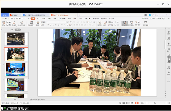This screenshot has width=171, height=111.
Task: Click the Copy (复制) button
Action: click(x=9, y=25)
